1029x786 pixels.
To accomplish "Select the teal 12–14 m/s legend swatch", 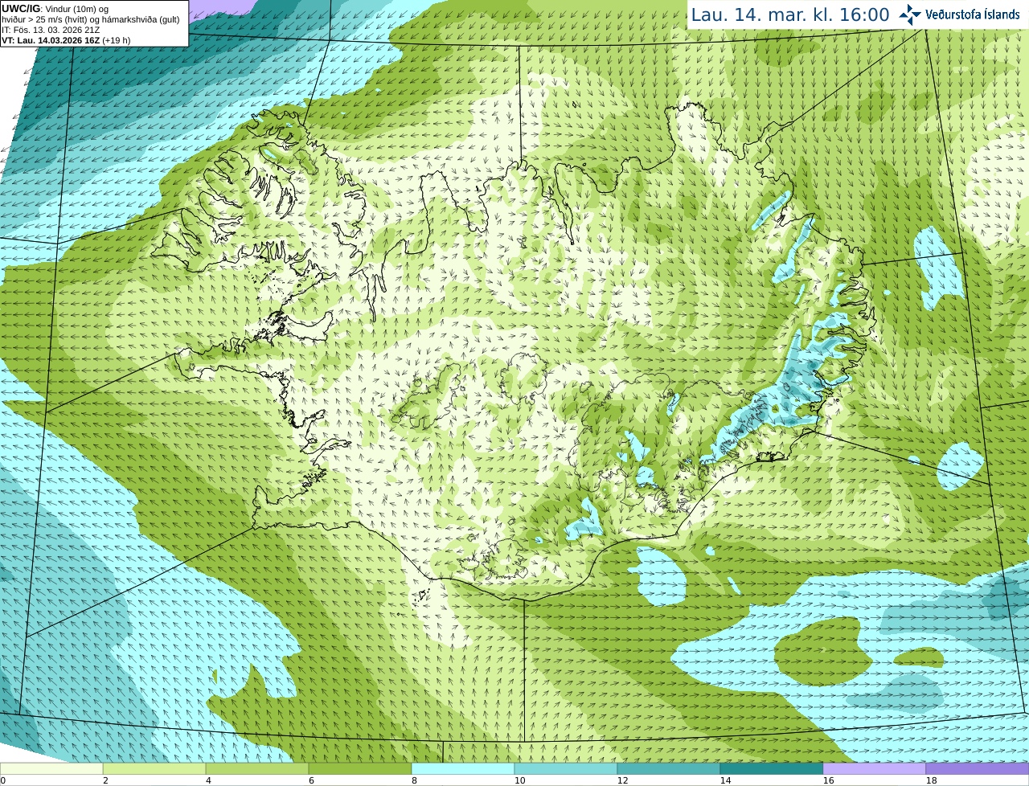I will click(x=669, y=768).
